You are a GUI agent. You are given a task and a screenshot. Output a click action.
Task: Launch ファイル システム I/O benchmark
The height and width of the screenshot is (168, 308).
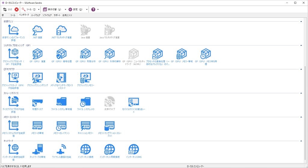pyautogui.click(x=85, y=102)
